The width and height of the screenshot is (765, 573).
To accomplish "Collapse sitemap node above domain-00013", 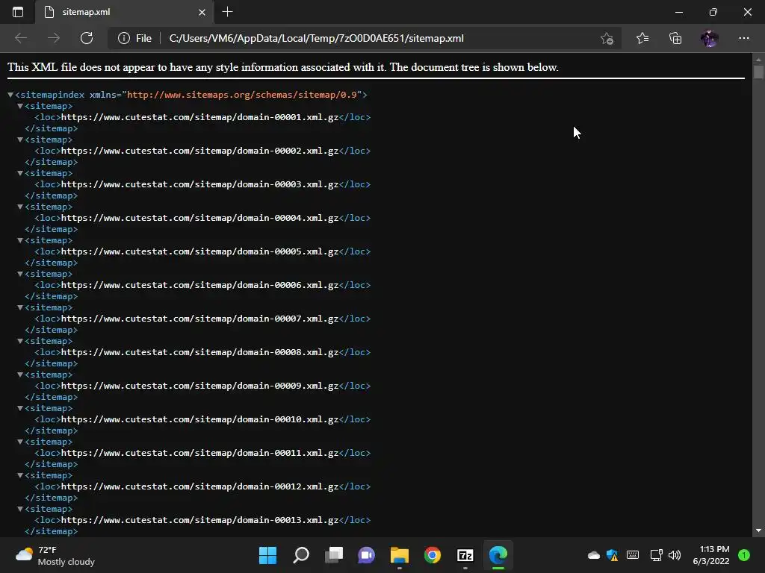I will 20,509.
